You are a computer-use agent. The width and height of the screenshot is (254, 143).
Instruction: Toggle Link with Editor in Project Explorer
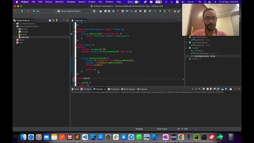coord(53,20)
